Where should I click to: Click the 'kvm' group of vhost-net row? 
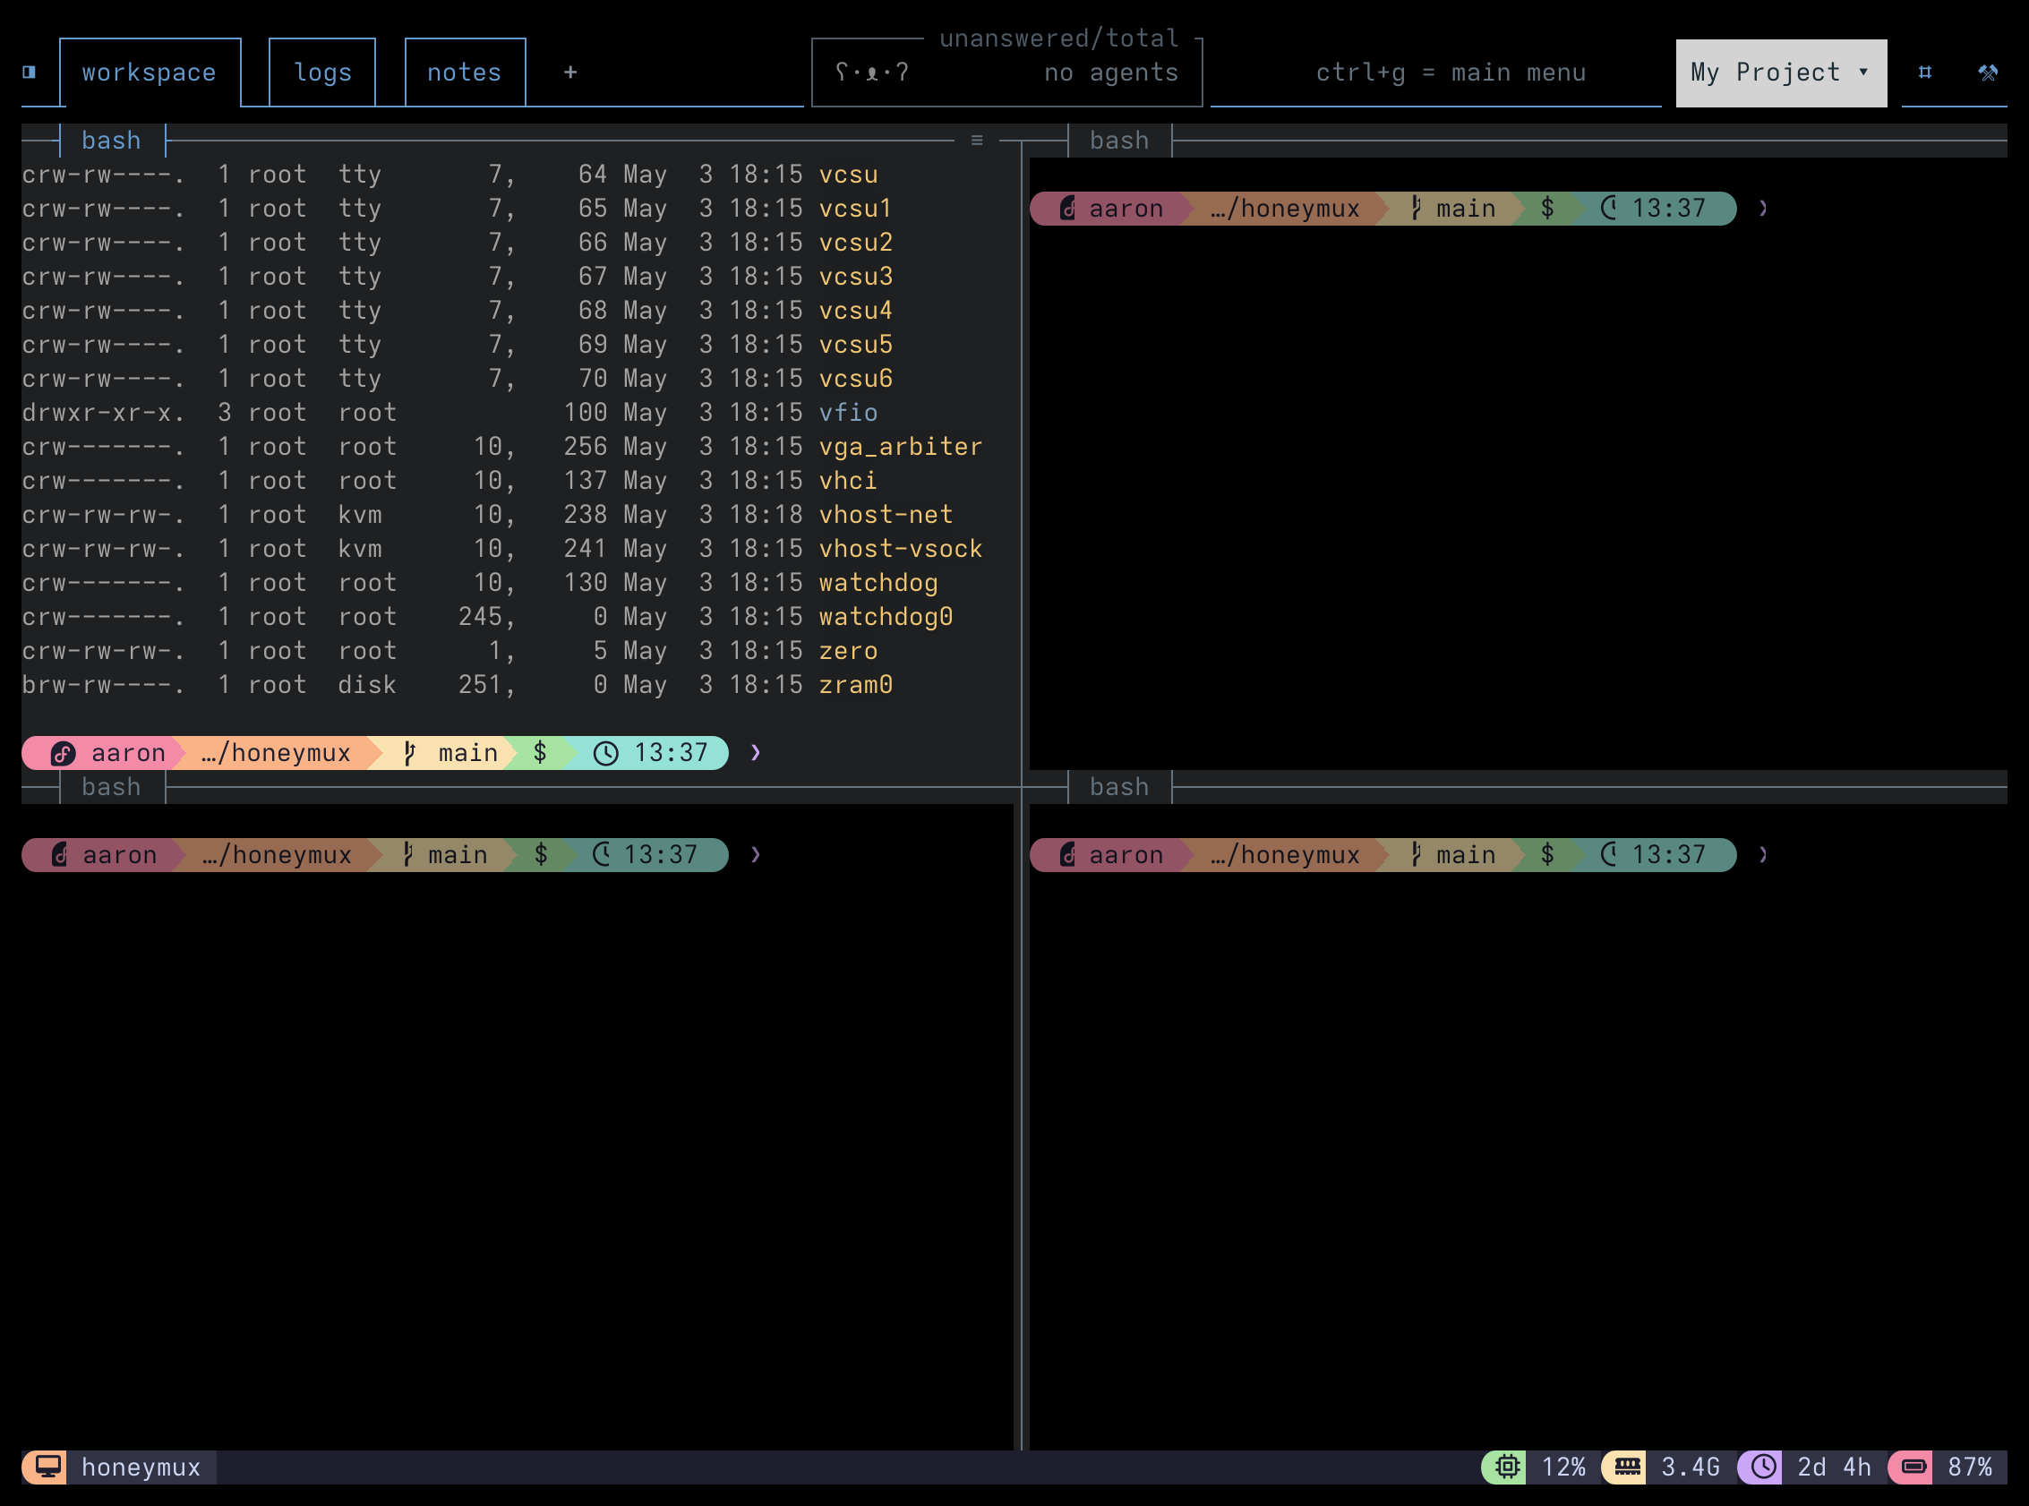tap(360, 515)
